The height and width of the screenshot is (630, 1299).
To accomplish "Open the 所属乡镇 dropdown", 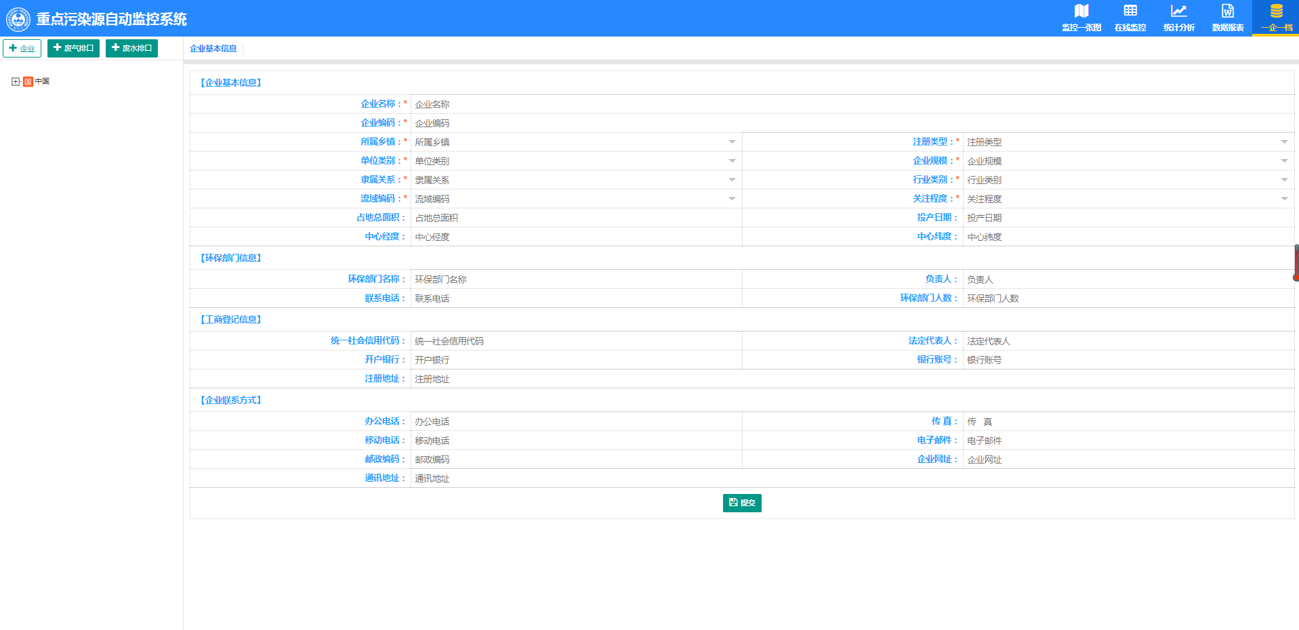I will pos(731,141).
